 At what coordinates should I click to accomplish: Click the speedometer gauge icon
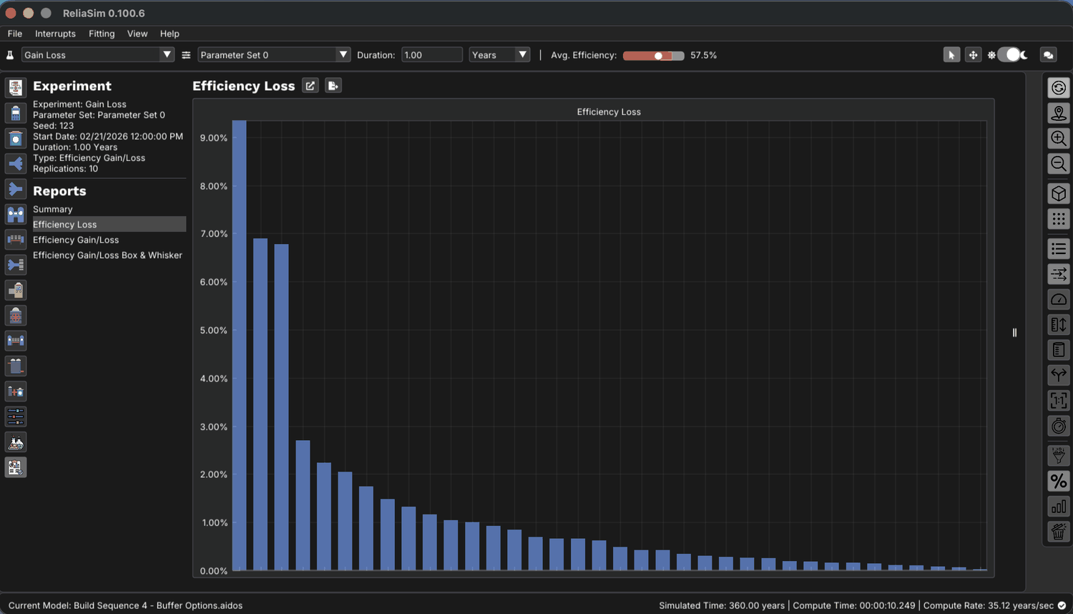click(x=1059, y=299)
